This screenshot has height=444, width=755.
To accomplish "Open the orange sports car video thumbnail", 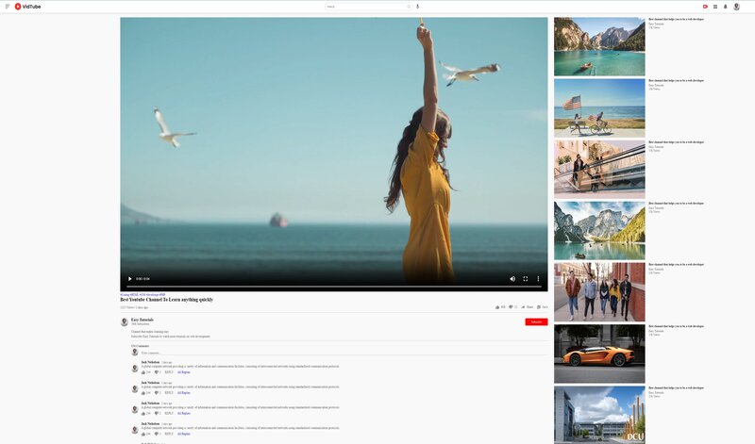I will (x=599, y=354).
